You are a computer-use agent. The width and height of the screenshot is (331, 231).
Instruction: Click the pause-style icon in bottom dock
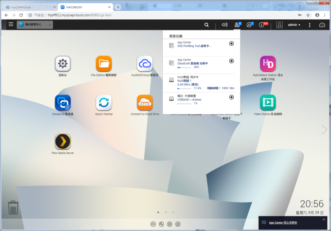pos(170,224)
